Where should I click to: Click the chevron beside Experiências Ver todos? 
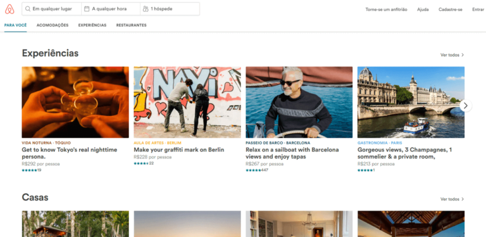pyautogui.click(x=463, y=55)
